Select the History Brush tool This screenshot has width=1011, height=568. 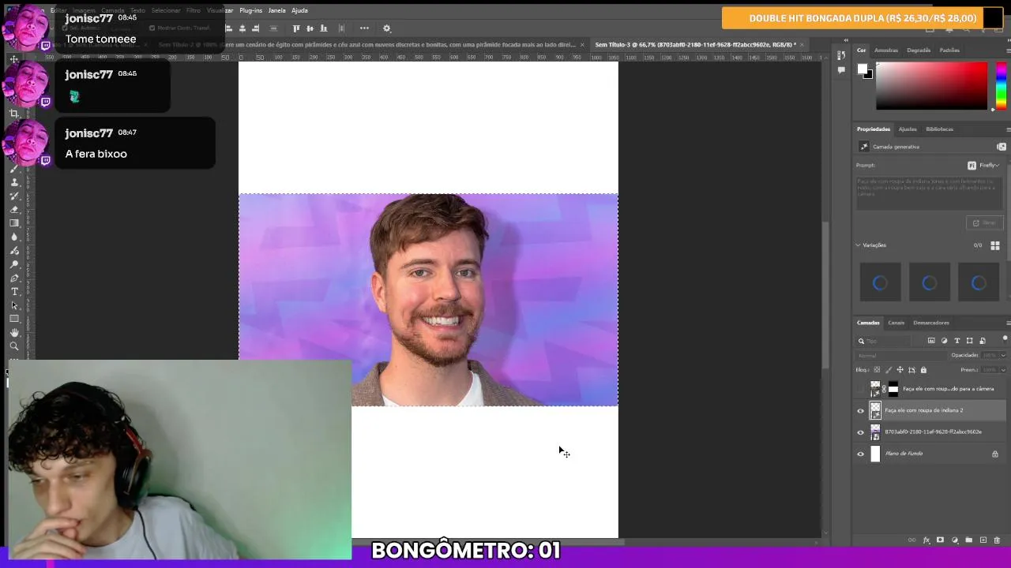(14, 196)
